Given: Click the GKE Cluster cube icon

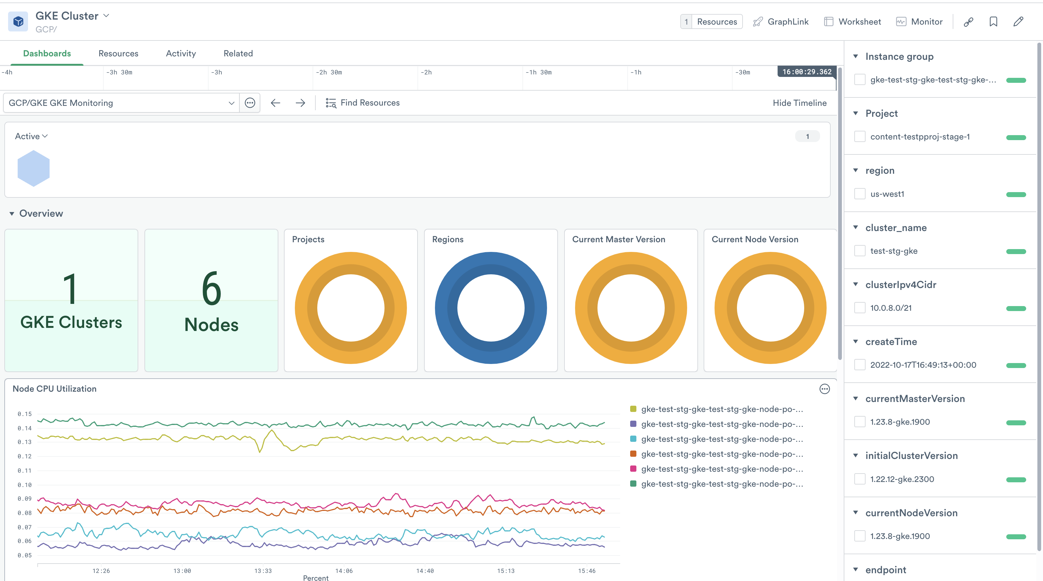Looking at the screenshot, I should [18, 22].
